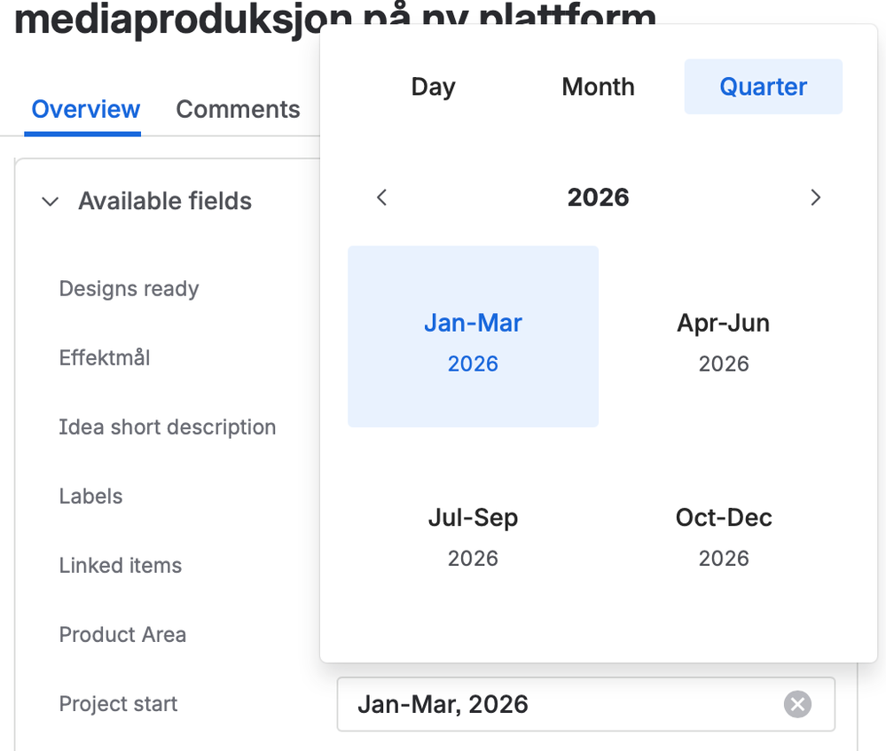The image size is (886, 751).
Task: Select the Linked items field
Action: tap(121, 565)
